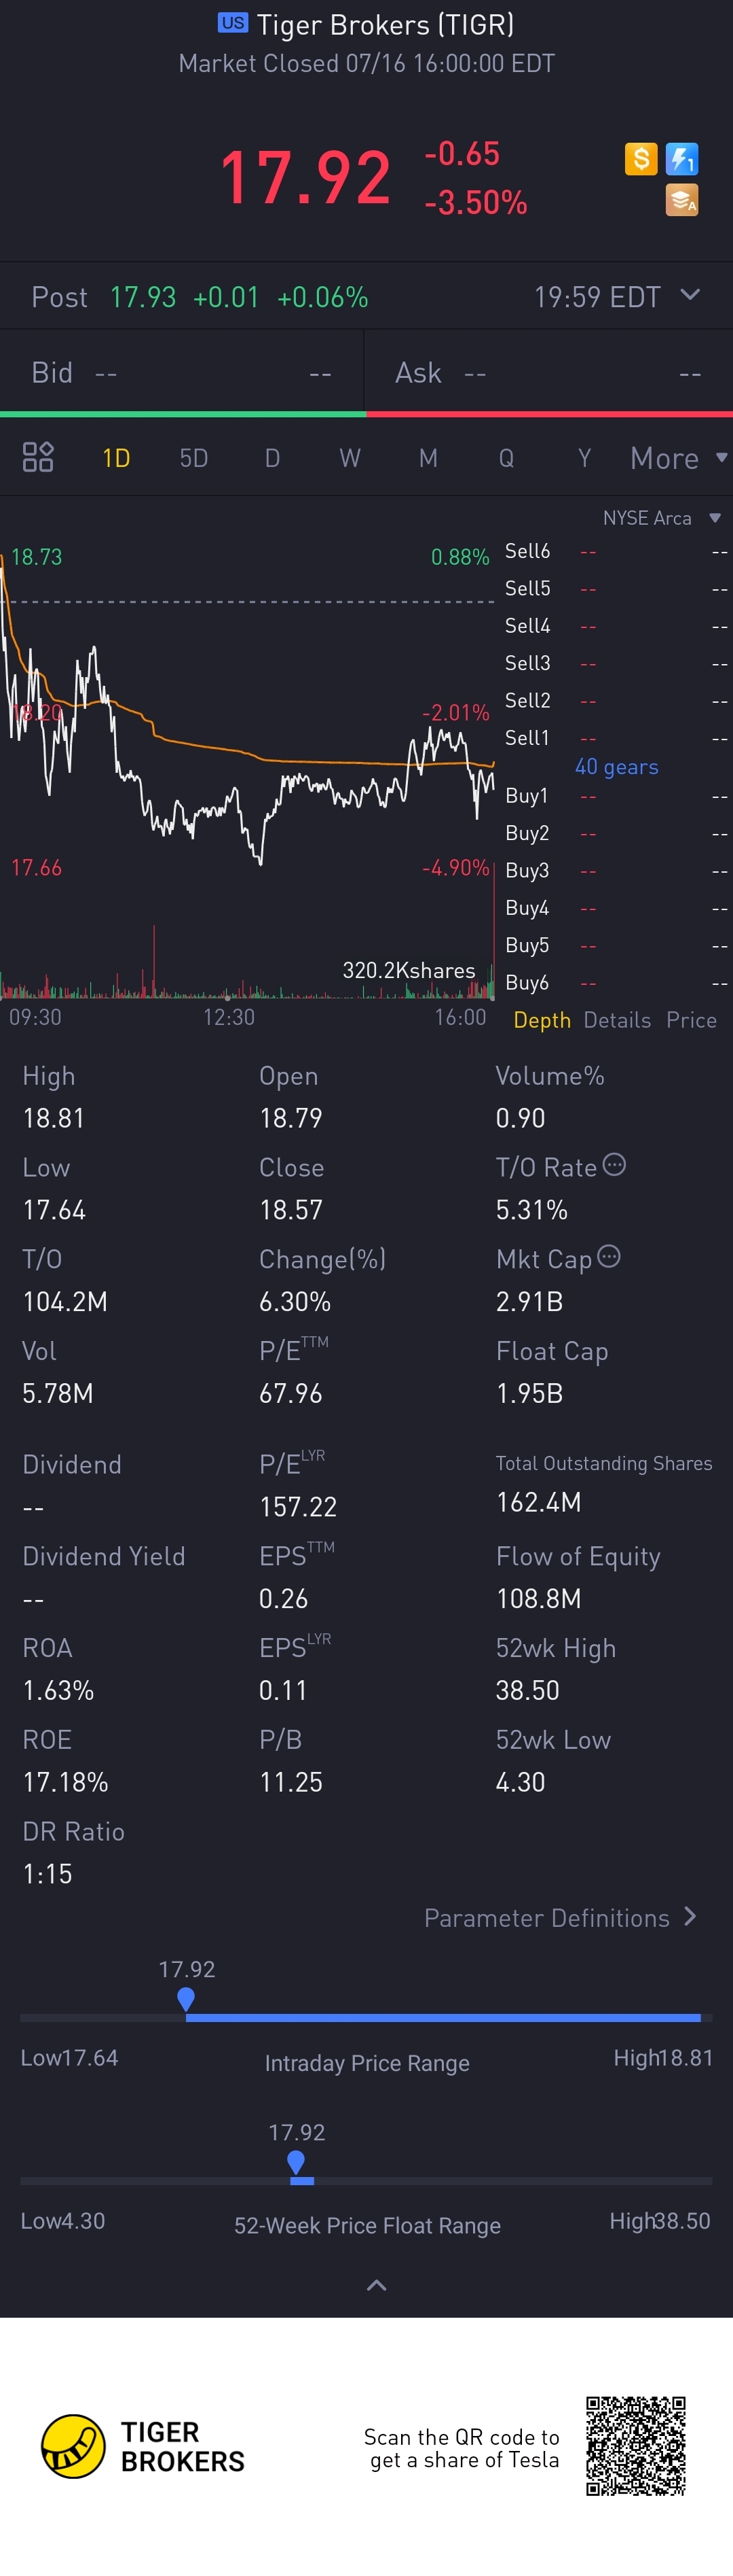Tap the Float Cap value 1.95B
Viewport: 733px width, 2576px height.
point(529,1393)
